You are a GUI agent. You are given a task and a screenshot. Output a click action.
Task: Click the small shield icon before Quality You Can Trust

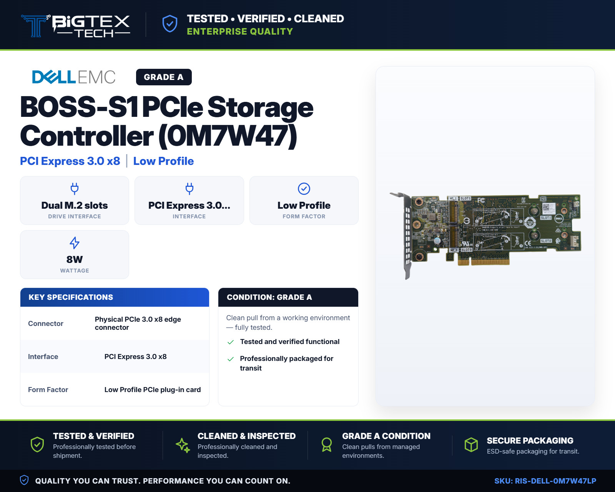(24, 480)
